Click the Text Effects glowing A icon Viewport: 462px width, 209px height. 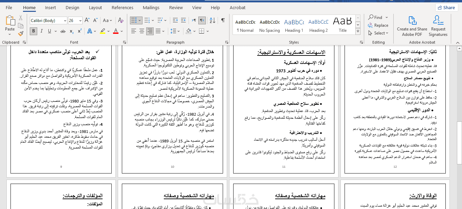point(89,31)
